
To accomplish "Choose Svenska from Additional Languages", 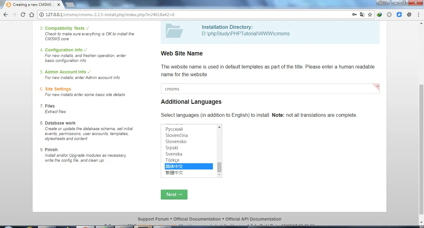I will (174, 154).
